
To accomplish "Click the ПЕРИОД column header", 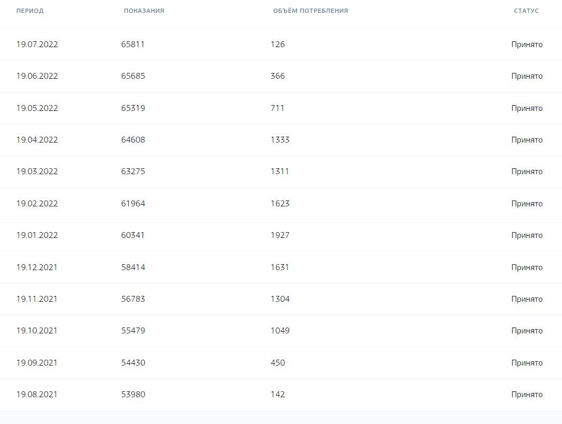I will (x=29, y=11).
